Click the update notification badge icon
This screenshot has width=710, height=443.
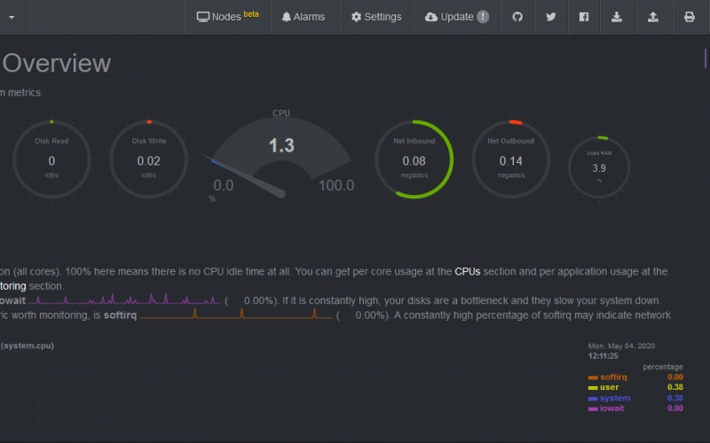tap(483, 17)
